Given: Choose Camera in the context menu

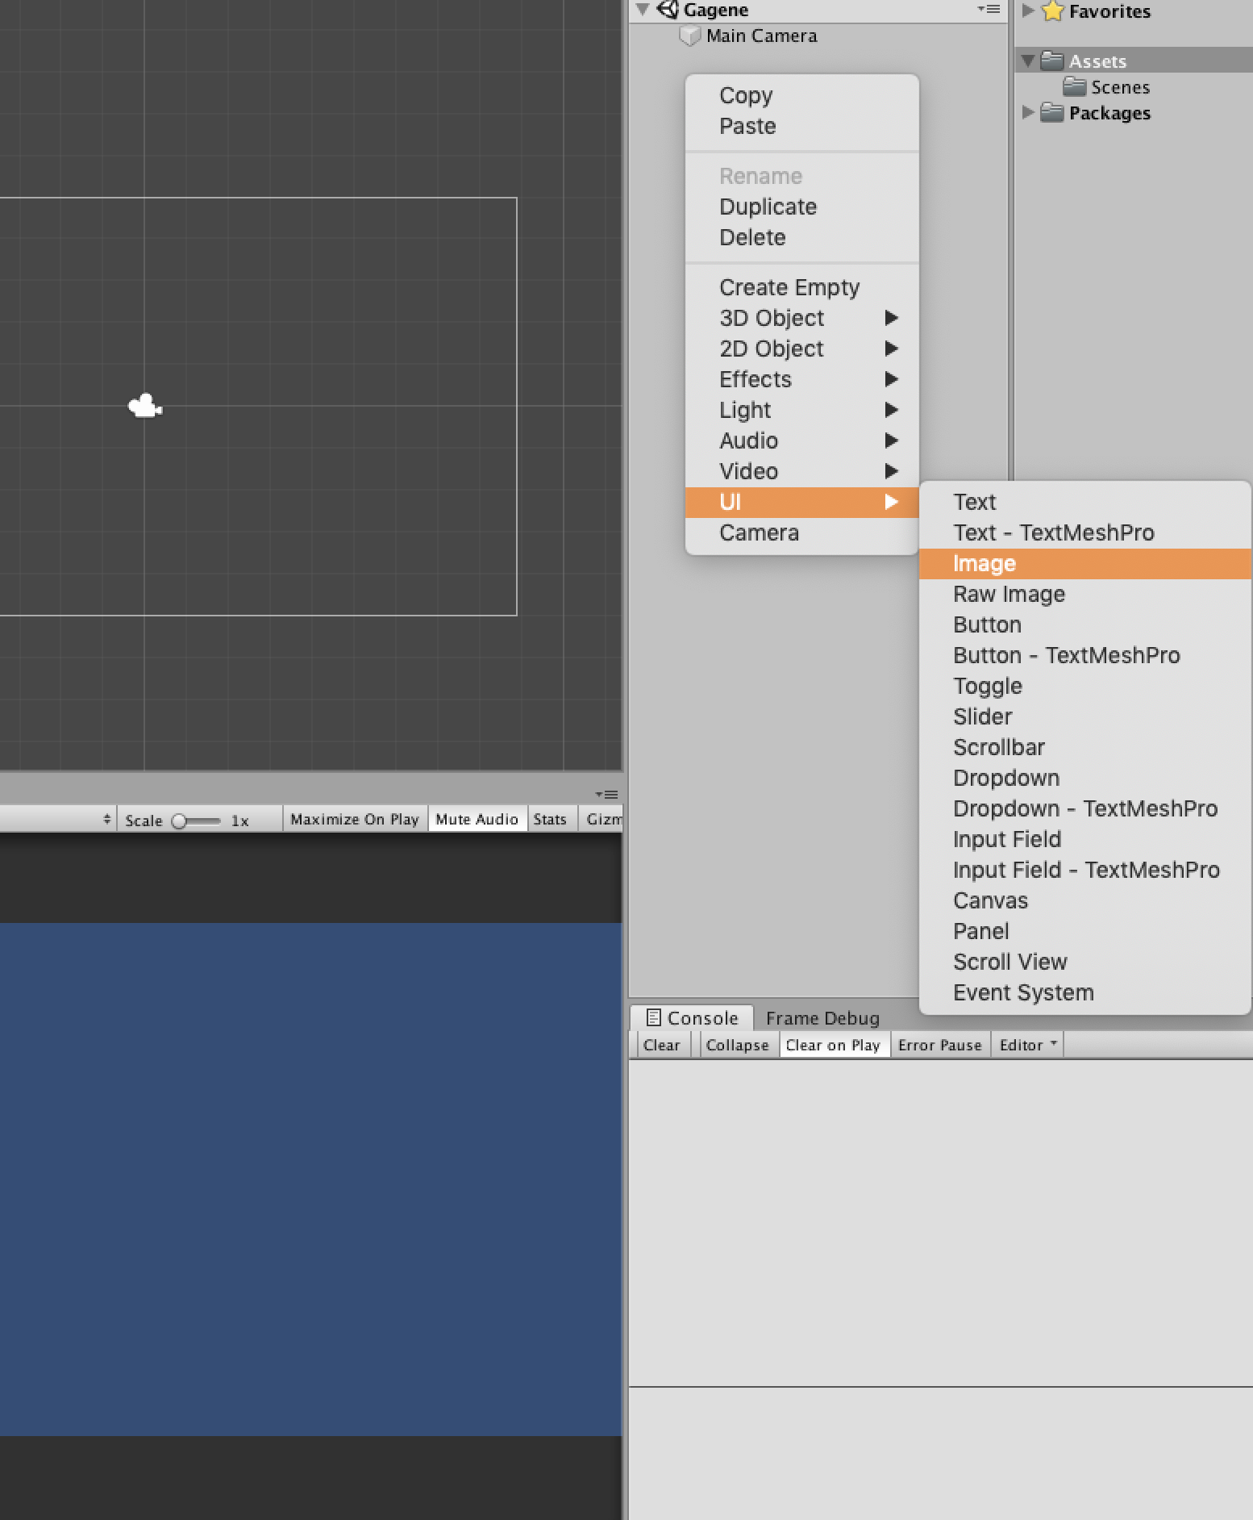Looking at the screenshot, I should pos(801,532).
